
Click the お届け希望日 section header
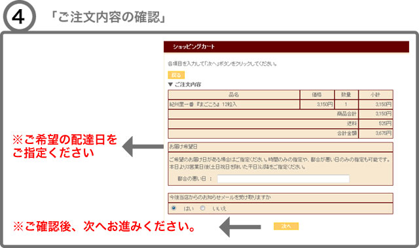pos(280,147)
